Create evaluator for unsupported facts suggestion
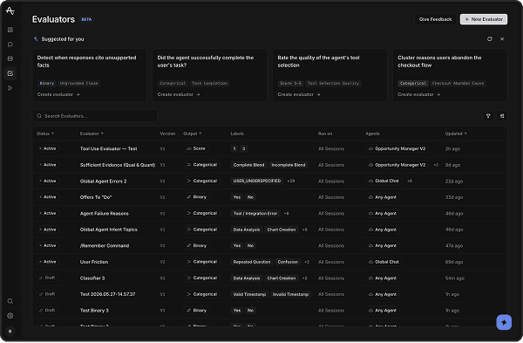 [58, 94]
